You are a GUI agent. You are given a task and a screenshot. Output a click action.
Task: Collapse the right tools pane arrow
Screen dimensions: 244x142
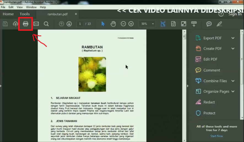click(188, 86)
